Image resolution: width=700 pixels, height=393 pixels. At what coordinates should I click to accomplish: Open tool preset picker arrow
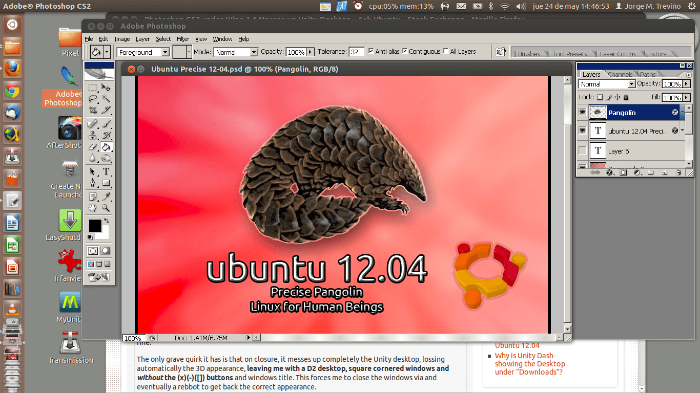(x=107, y=52)
